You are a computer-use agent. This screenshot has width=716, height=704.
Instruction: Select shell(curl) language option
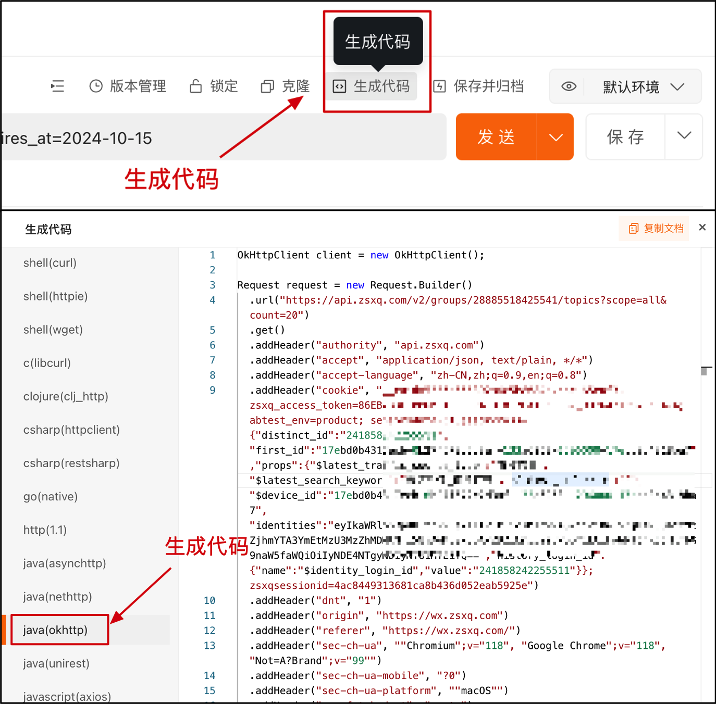pyautogui.click(x=50, y=263)
